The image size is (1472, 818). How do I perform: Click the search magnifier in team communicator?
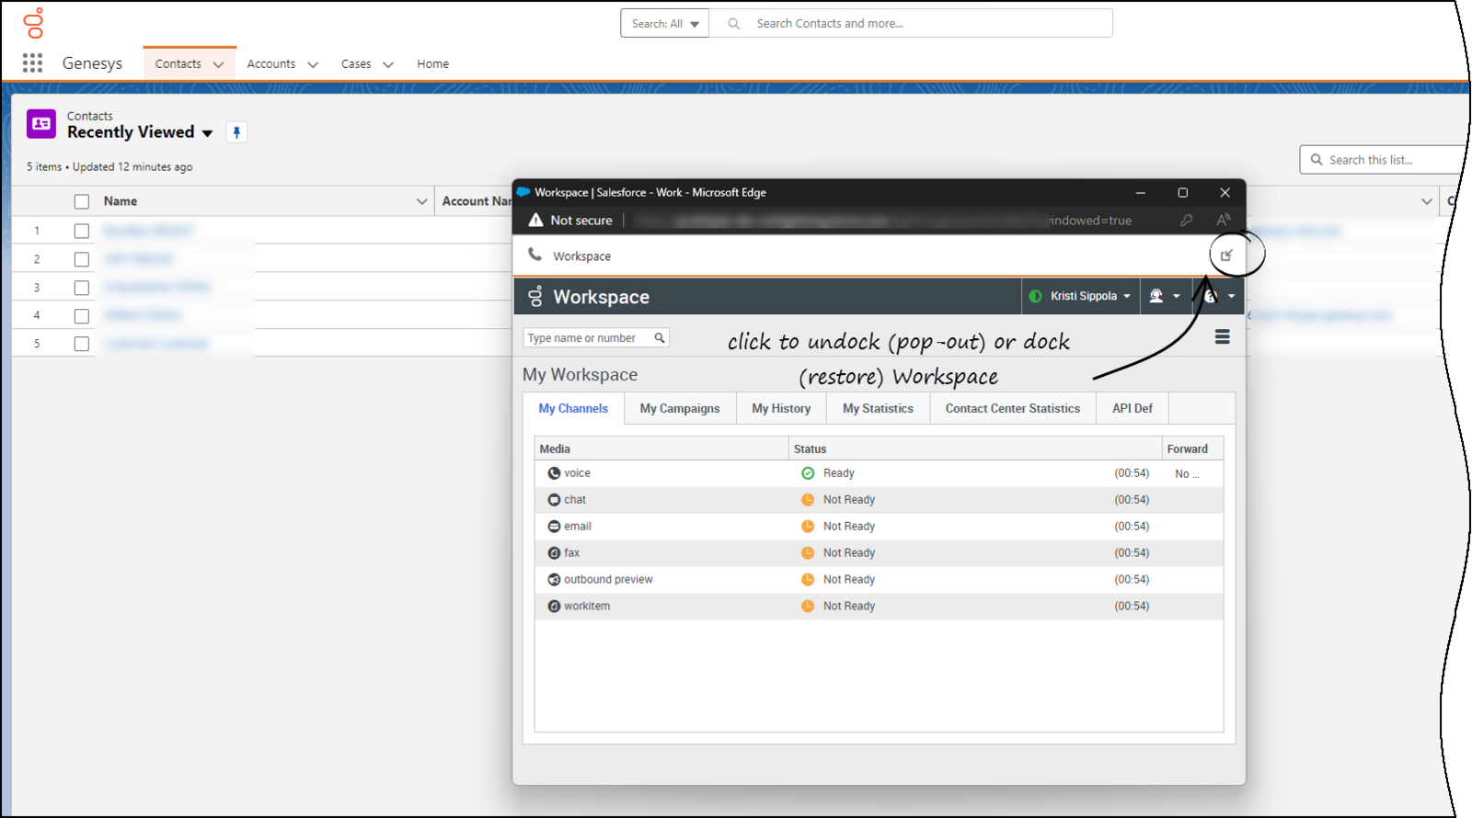660,338
